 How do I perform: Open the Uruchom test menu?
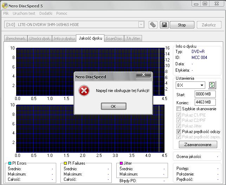24,13
